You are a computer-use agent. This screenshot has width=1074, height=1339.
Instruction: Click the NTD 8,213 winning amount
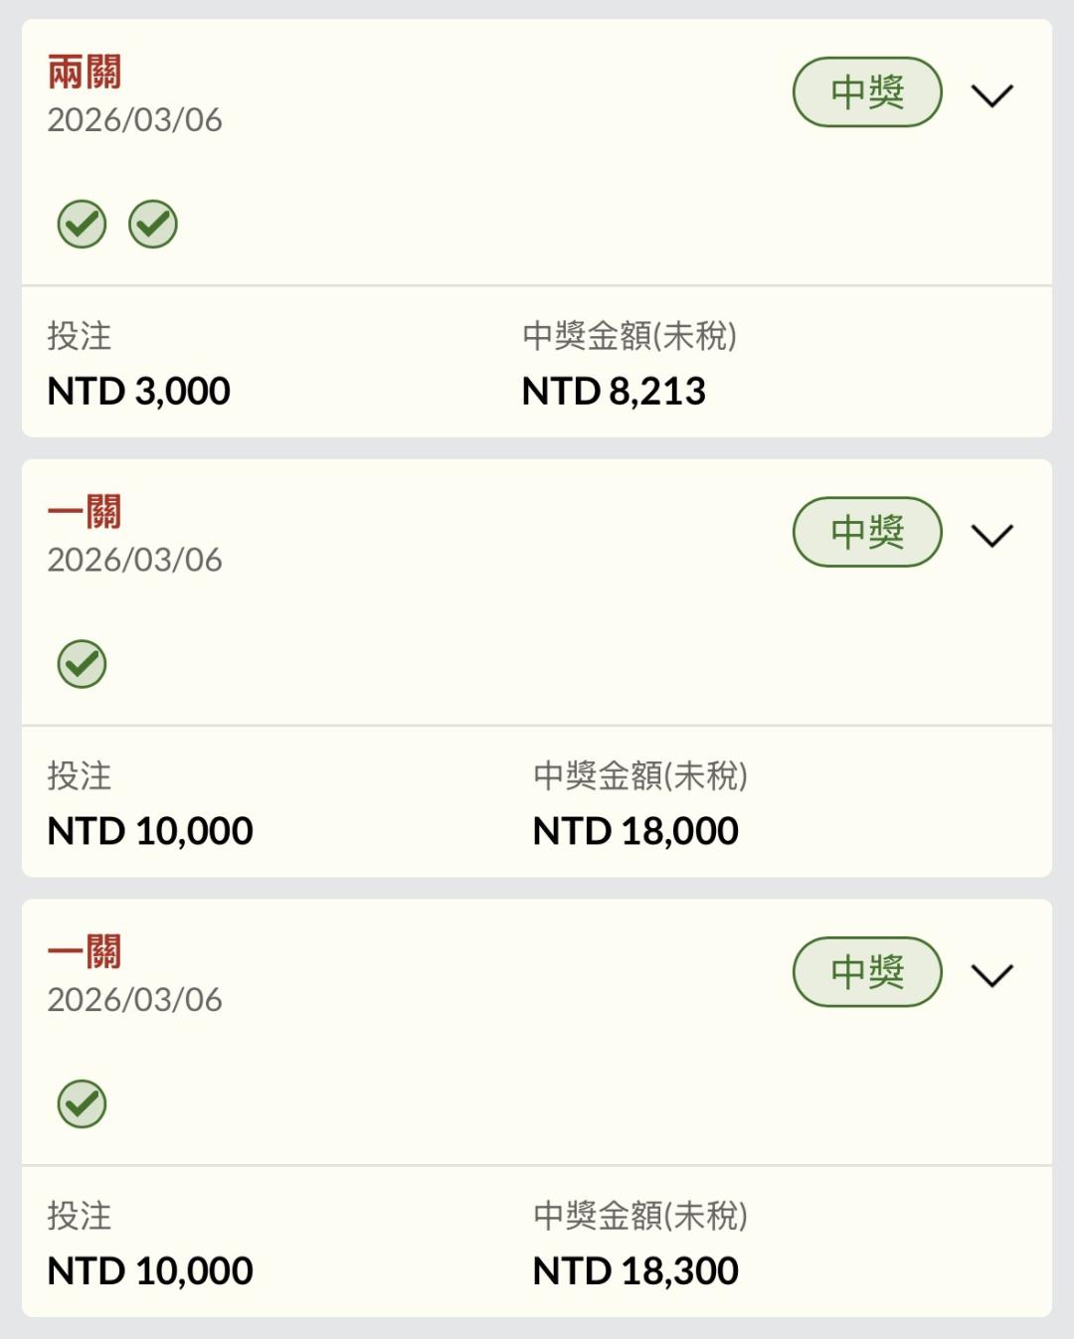coord(614,392)
